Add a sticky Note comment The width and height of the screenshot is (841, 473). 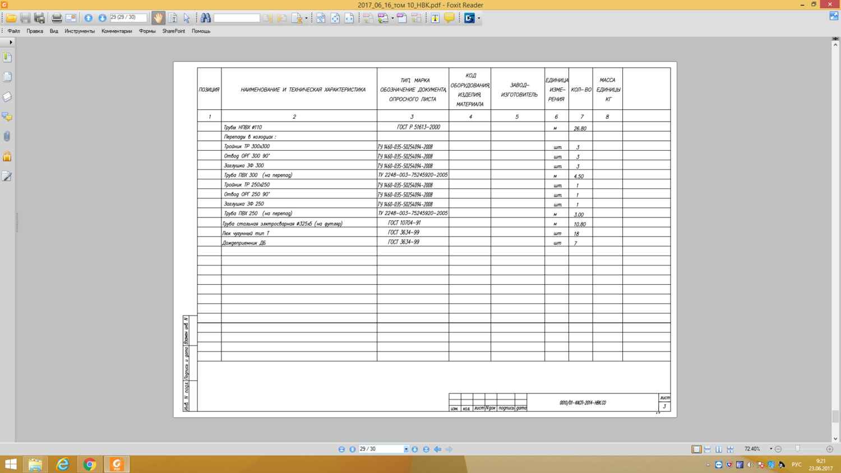(449, 18)
